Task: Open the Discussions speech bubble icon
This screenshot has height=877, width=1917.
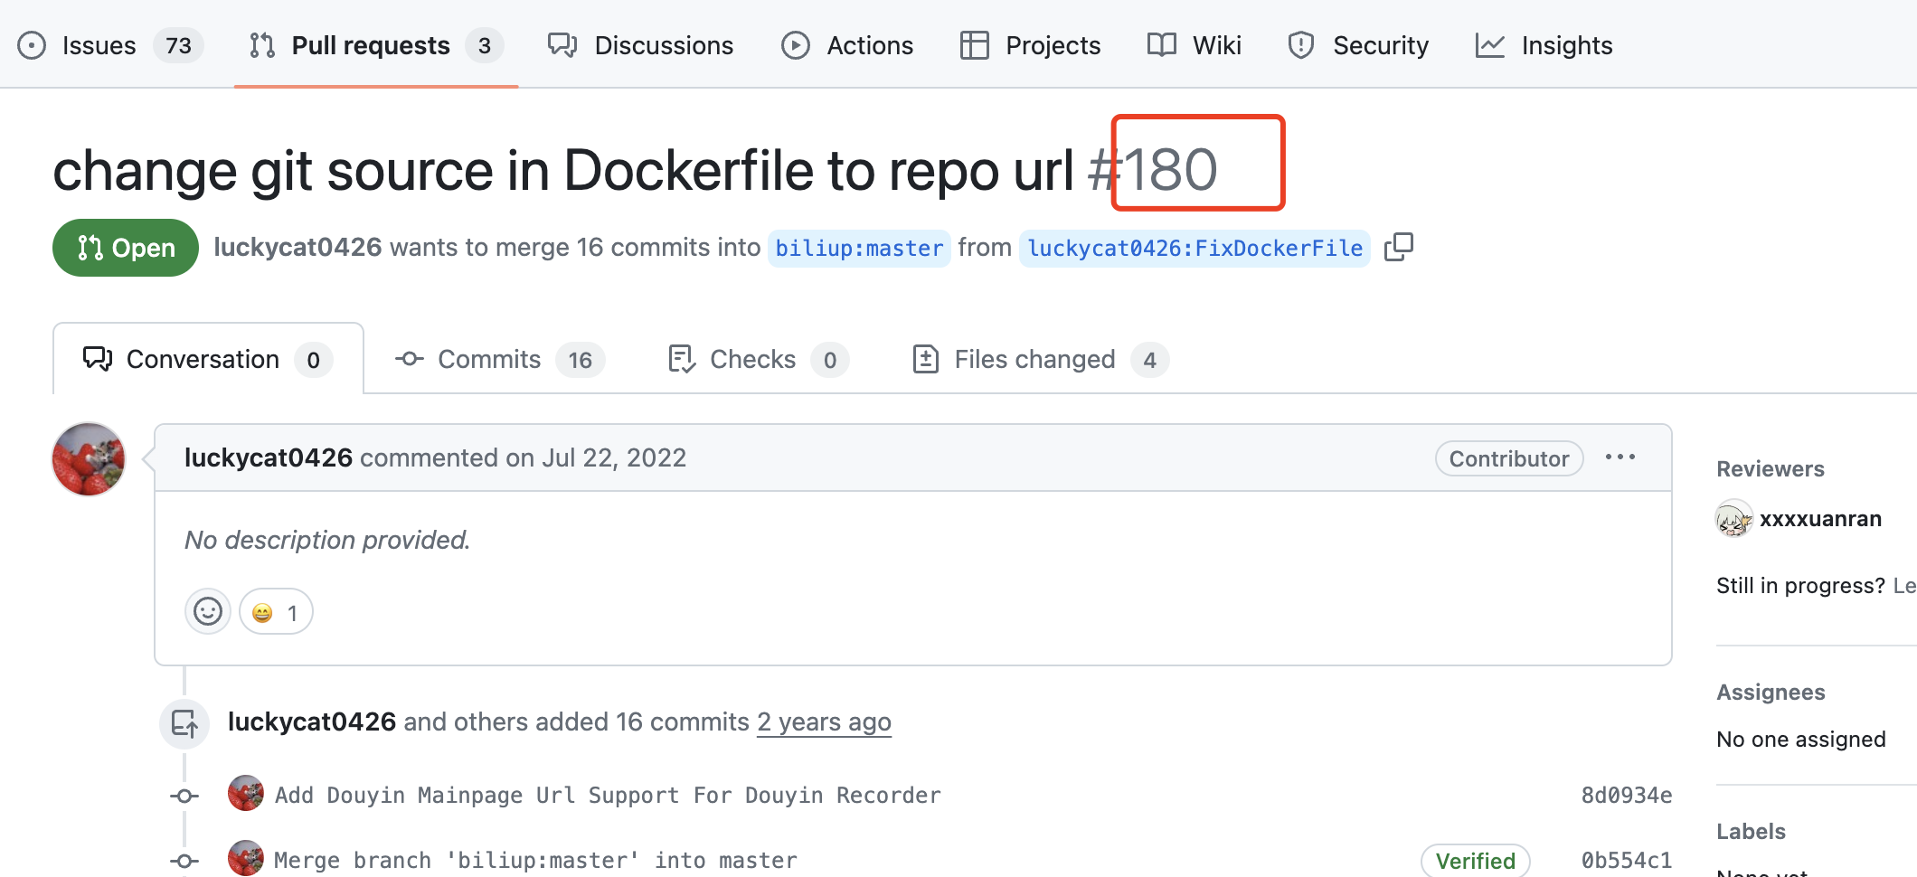Action: pyautogui.click(x=562, y=45)
